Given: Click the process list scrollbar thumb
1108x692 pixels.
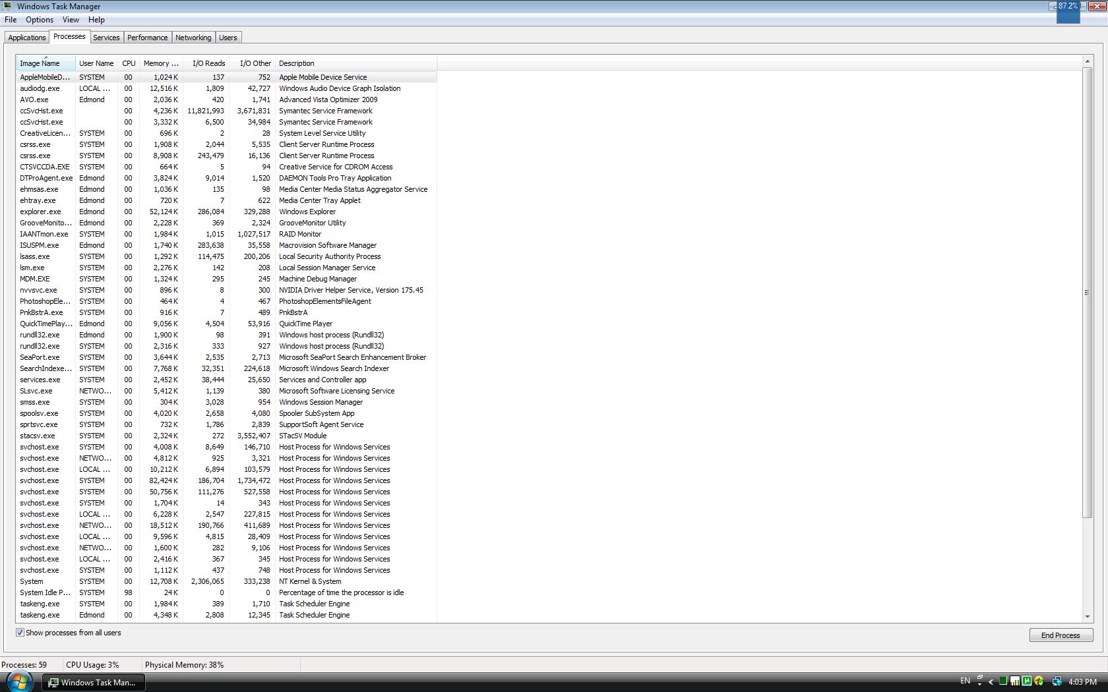Looking at the screenshot, I should coord(1088,292).
